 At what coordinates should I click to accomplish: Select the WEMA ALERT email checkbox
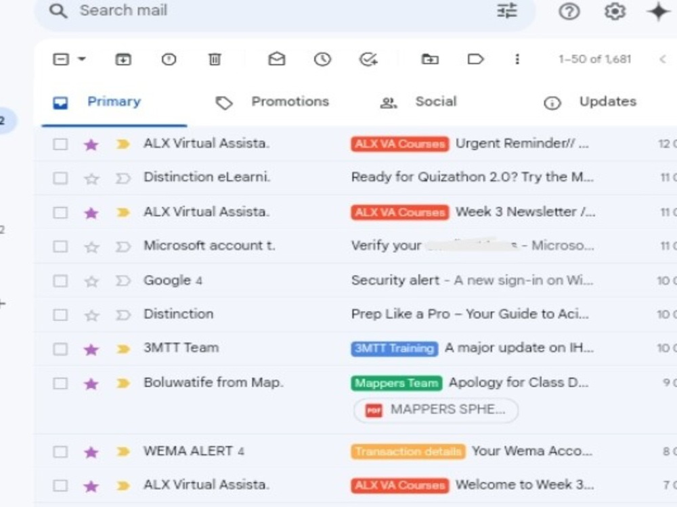coord(60,452)
